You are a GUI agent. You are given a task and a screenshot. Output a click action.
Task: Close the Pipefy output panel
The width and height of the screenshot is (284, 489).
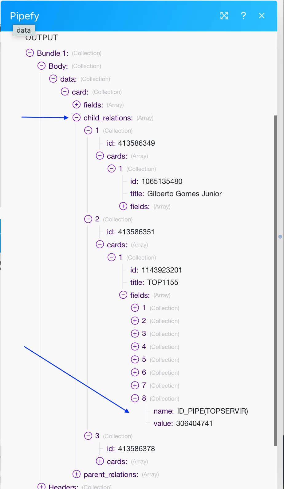(262, 16)
